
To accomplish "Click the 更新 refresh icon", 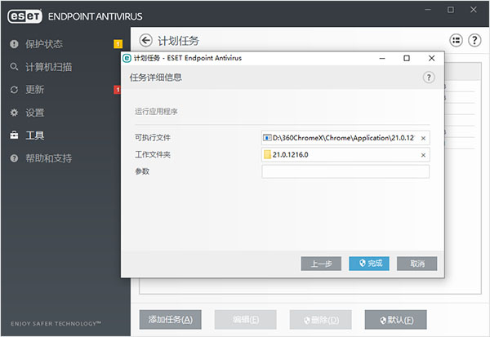I will click(x=14, y=90).
